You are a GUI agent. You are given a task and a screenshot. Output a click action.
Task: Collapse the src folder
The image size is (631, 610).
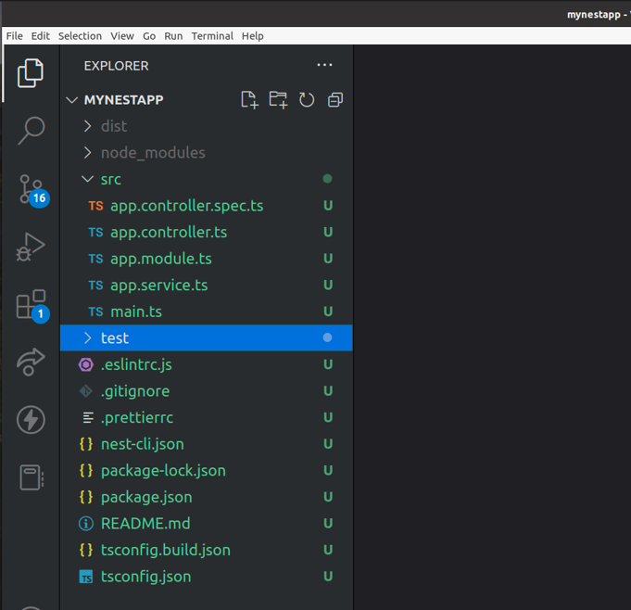point(110,179)
